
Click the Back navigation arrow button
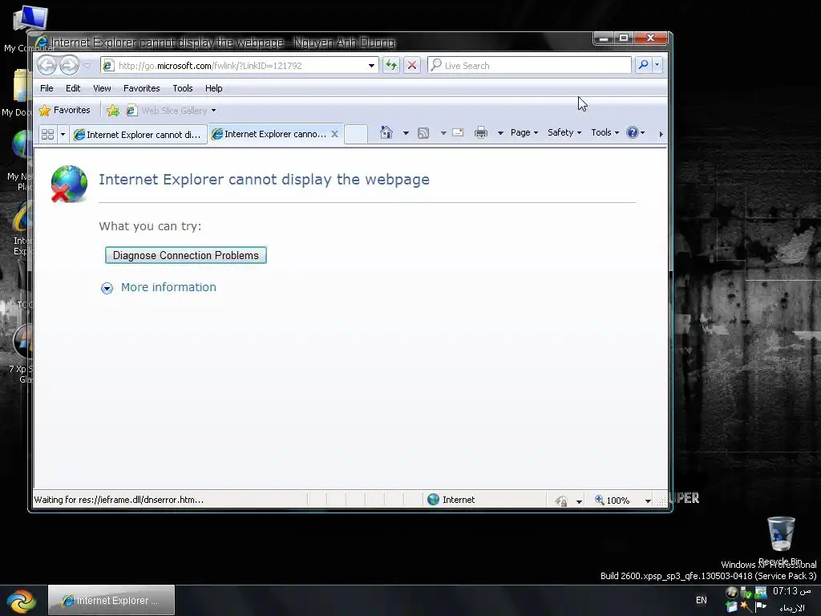tap(47, 66)
